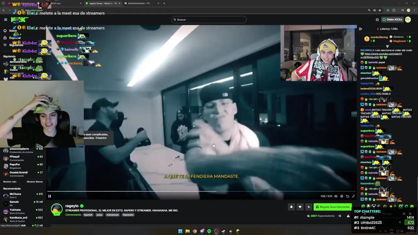
Task: Open MrChoco recommended channel
Action: point(23,196)
